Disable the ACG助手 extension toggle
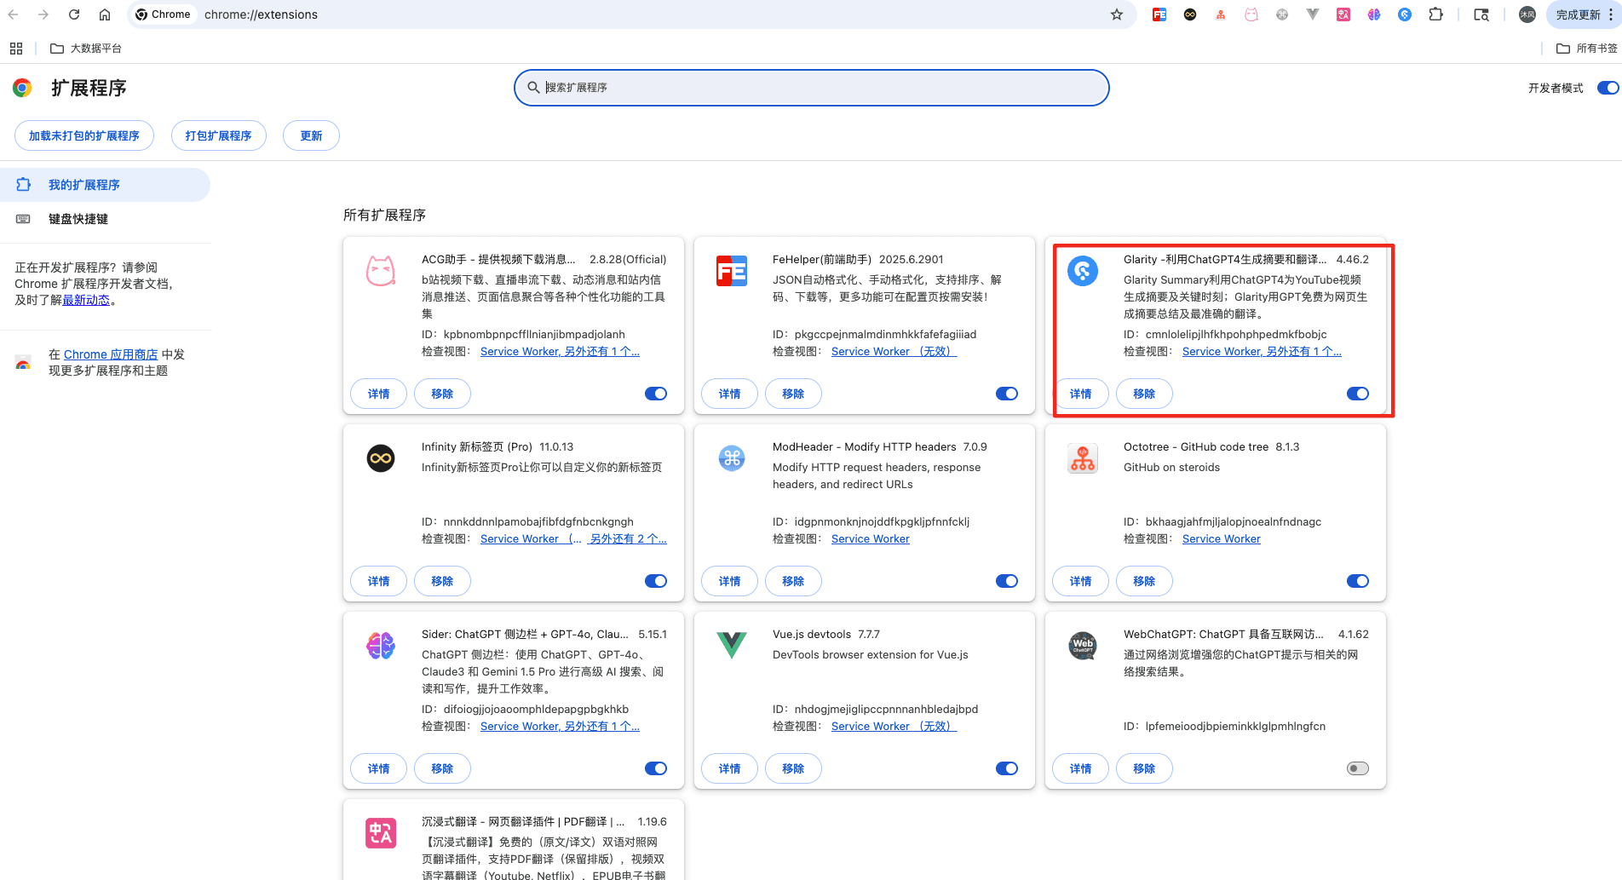Viewport: 1622px width, 880px height. point(656,394)
